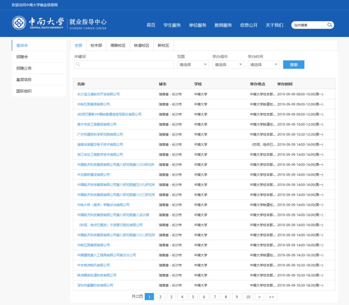Open the 教师服务 navigation menu
The image size is (349, 305).
point(223,25)
